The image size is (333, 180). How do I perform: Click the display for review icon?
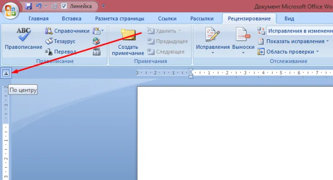pyautogui.click(x=261, y=31)
